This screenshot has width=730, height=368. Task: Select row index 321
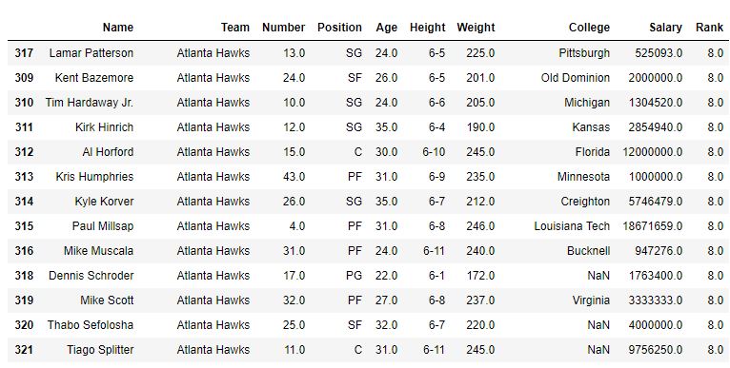coord(24,349)
